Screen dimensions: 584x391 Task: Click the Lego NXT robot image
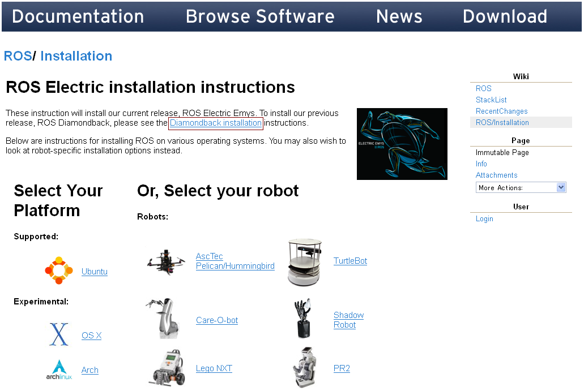click(x=167, y=368)
